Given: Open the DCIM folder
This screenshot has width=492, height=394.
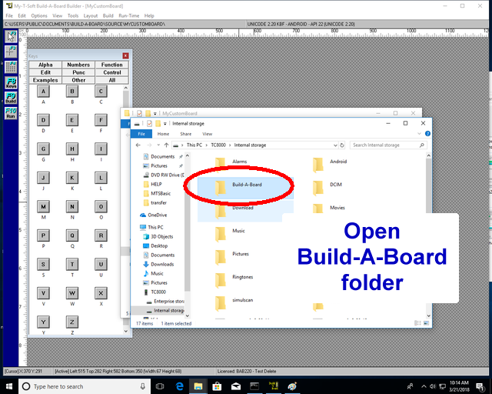Looking at the screenshot, I should coord(338,185).
